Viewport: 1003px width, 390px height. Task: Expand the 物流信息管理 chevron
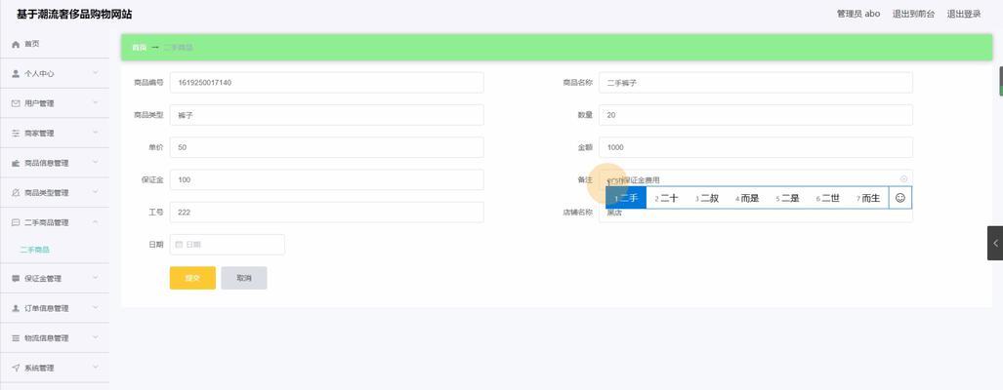pyautogui.click(x=96, y=337)
